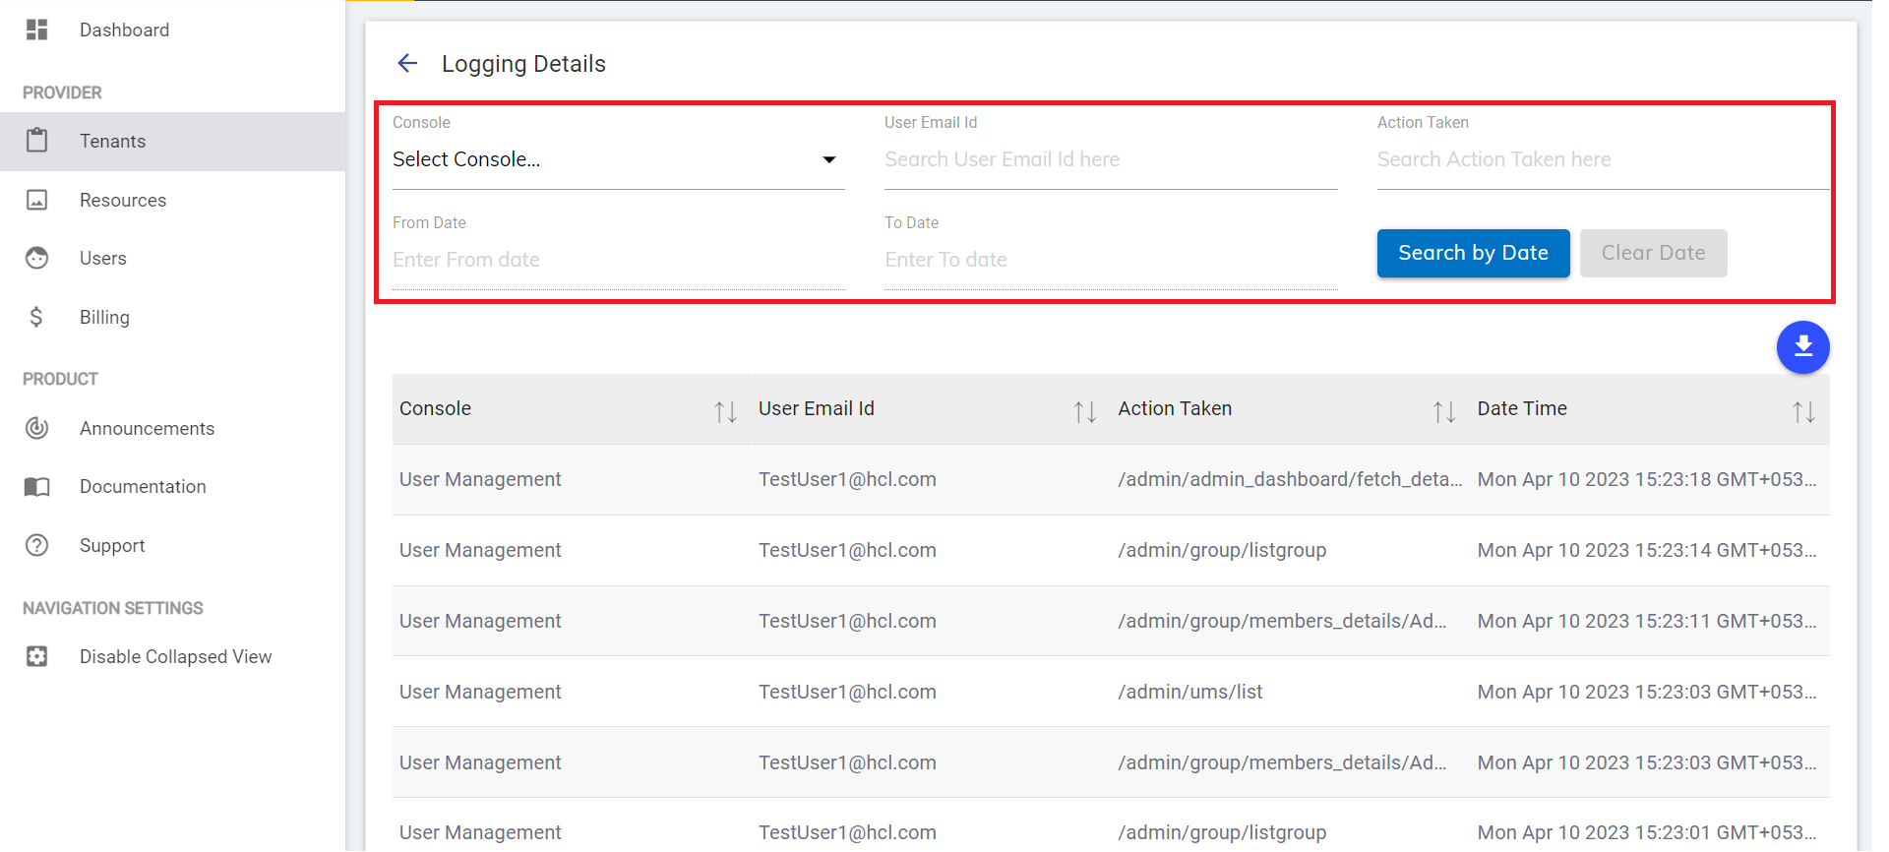
Task: Click the Action Taken column header
Action: (1290, 408)
